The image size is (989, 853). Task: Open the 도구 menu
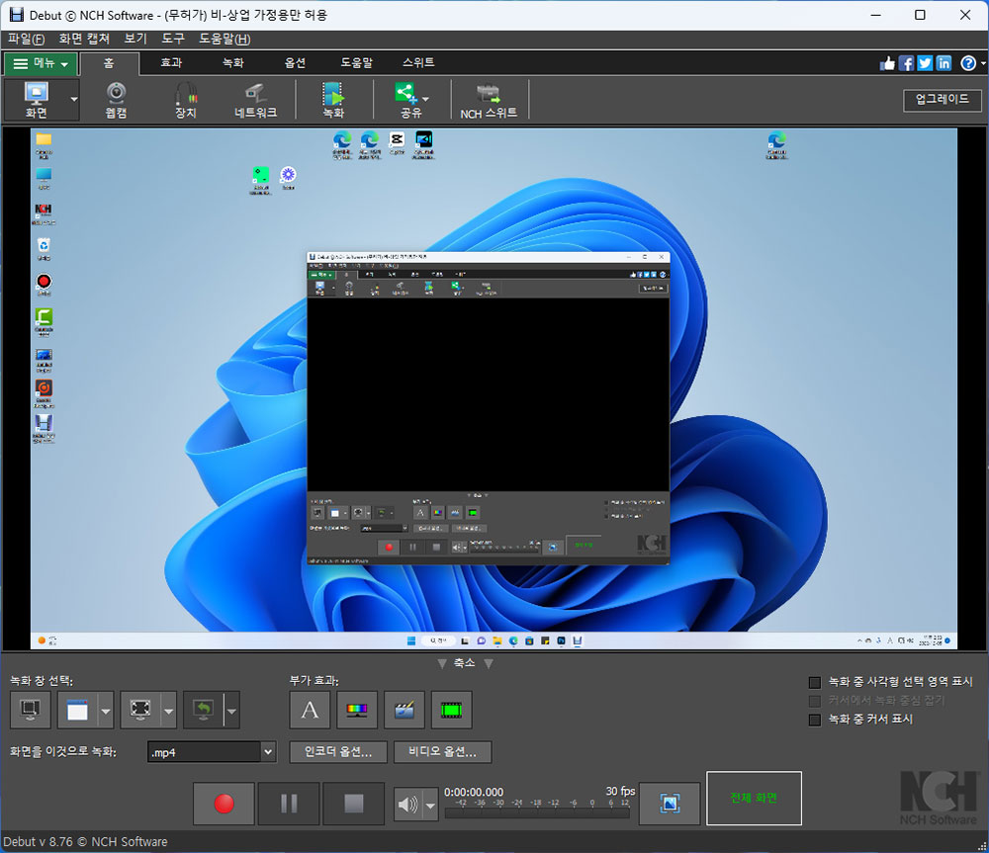(173, 40)
